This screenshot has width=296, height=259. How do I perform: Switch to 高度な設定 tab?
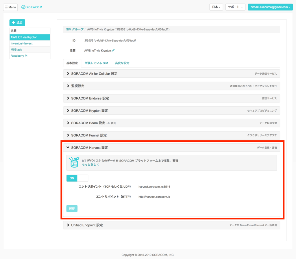coord(122,63)
